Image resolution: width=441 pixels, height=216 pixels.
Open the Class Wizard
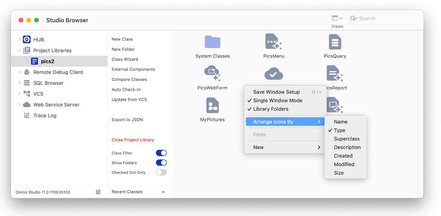click(125, 59)
